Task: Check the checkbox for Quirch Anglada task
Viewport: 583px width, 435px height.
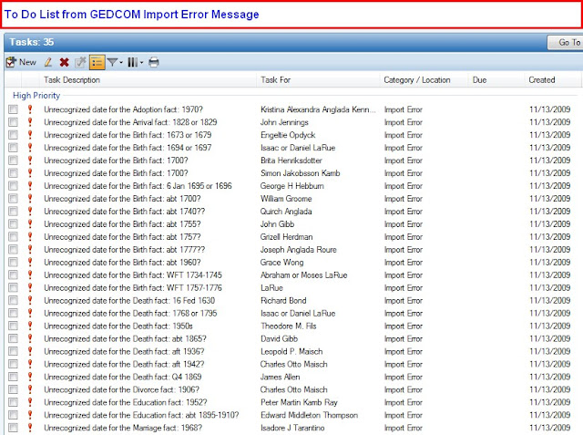Action: coord(13,212)
